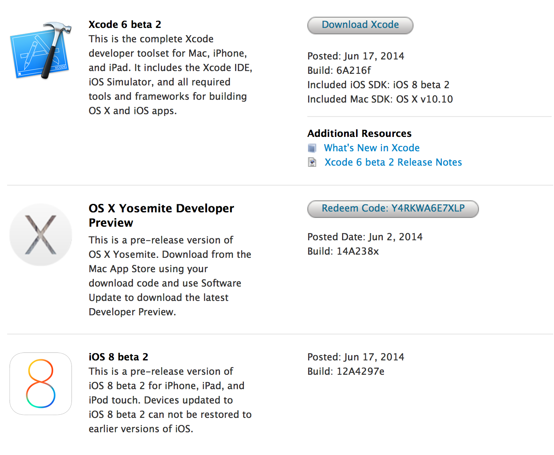Click the Included Mac SDK line
Viewport: 554px width, 455px height.
coord(380,99)
